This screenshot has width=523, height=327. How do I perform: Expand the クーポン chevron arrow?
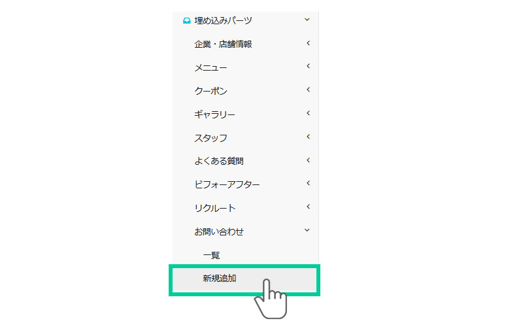(307, 90)
